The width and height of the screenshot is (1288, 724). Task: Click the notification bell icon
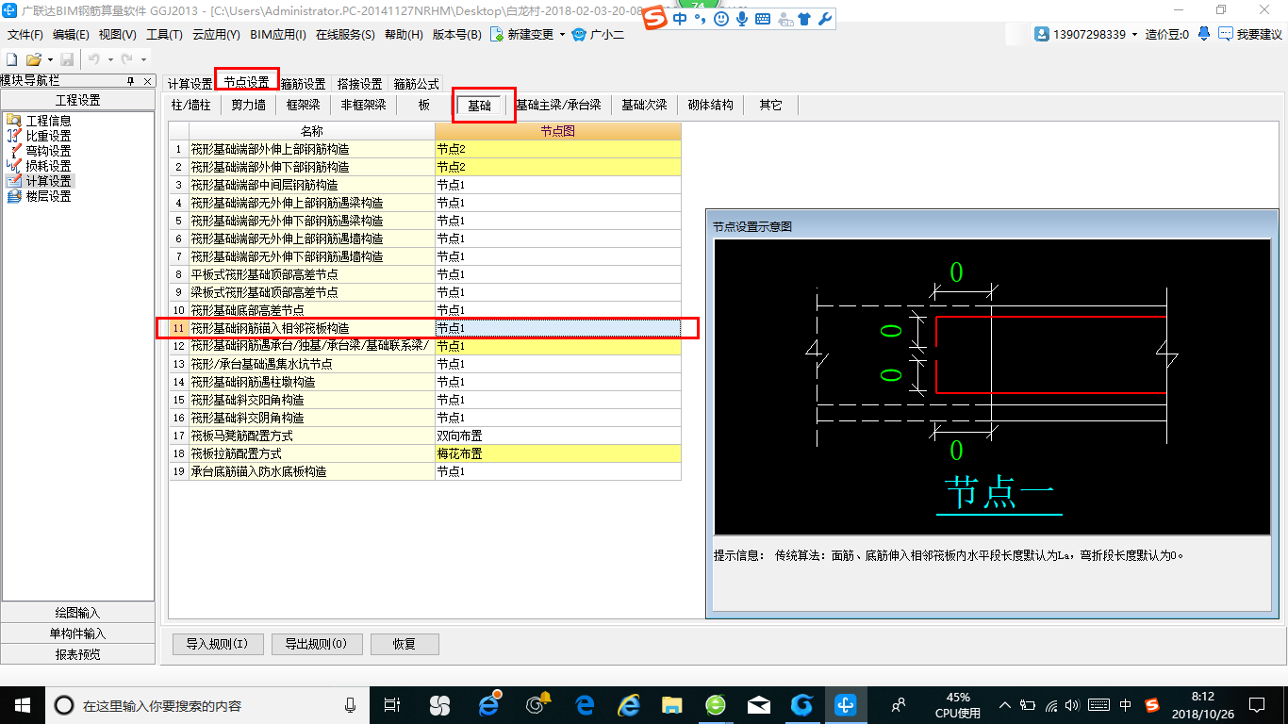coord(1204,34)
